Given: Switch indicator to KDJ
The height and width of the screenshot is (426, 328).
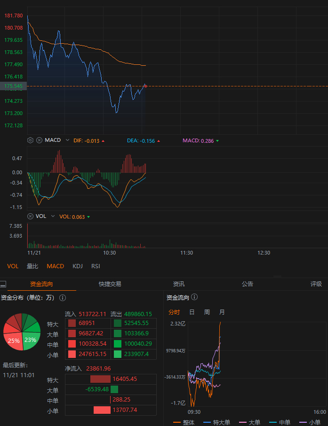Looking at the screenshot, I should point(78,266).
